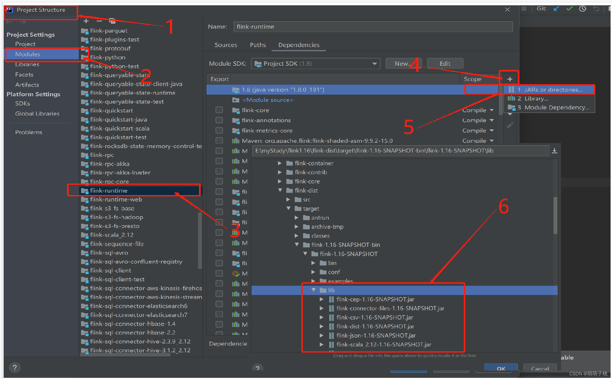Click the forward navigation arrow
The width and height of the screenshot is (612, 379).
click(x=23, y=22)
